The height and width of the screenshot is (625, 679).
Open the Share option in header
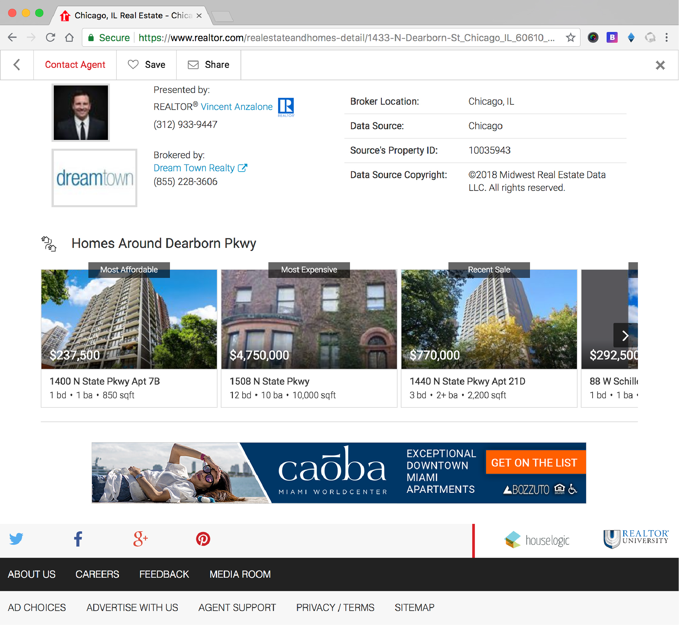coord(209,65)
